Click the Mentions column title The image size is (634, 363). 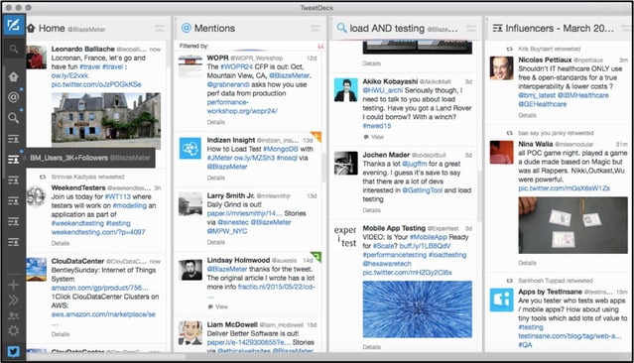pyautogui.click(x=214, y=29)
